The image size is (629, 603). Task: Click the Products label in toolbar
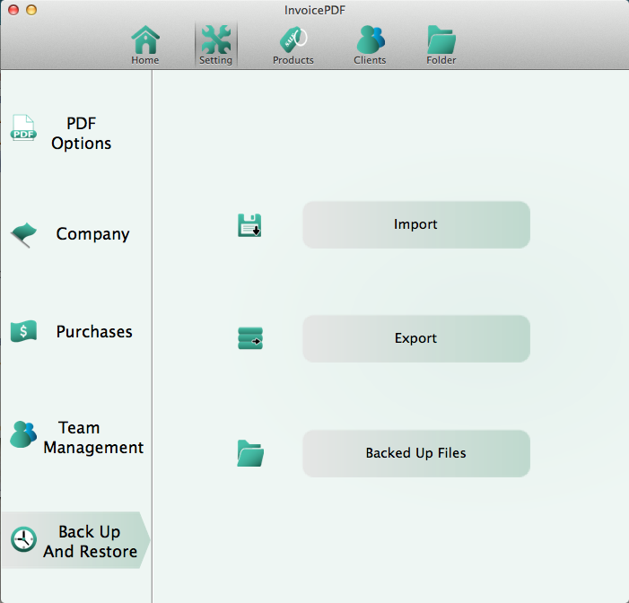click(x=293, y=60)
